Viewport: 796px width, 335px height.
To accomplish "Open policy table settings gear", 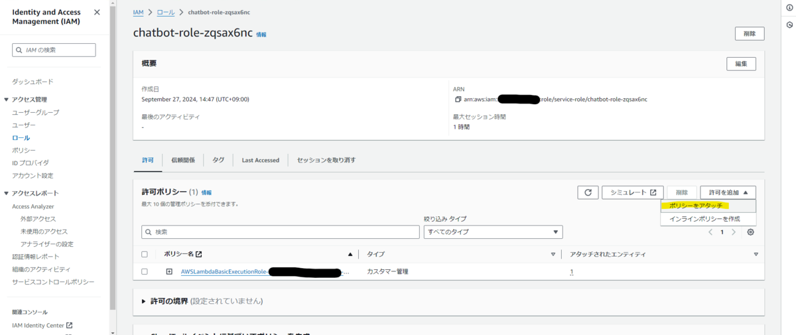I will coord(750,232).
